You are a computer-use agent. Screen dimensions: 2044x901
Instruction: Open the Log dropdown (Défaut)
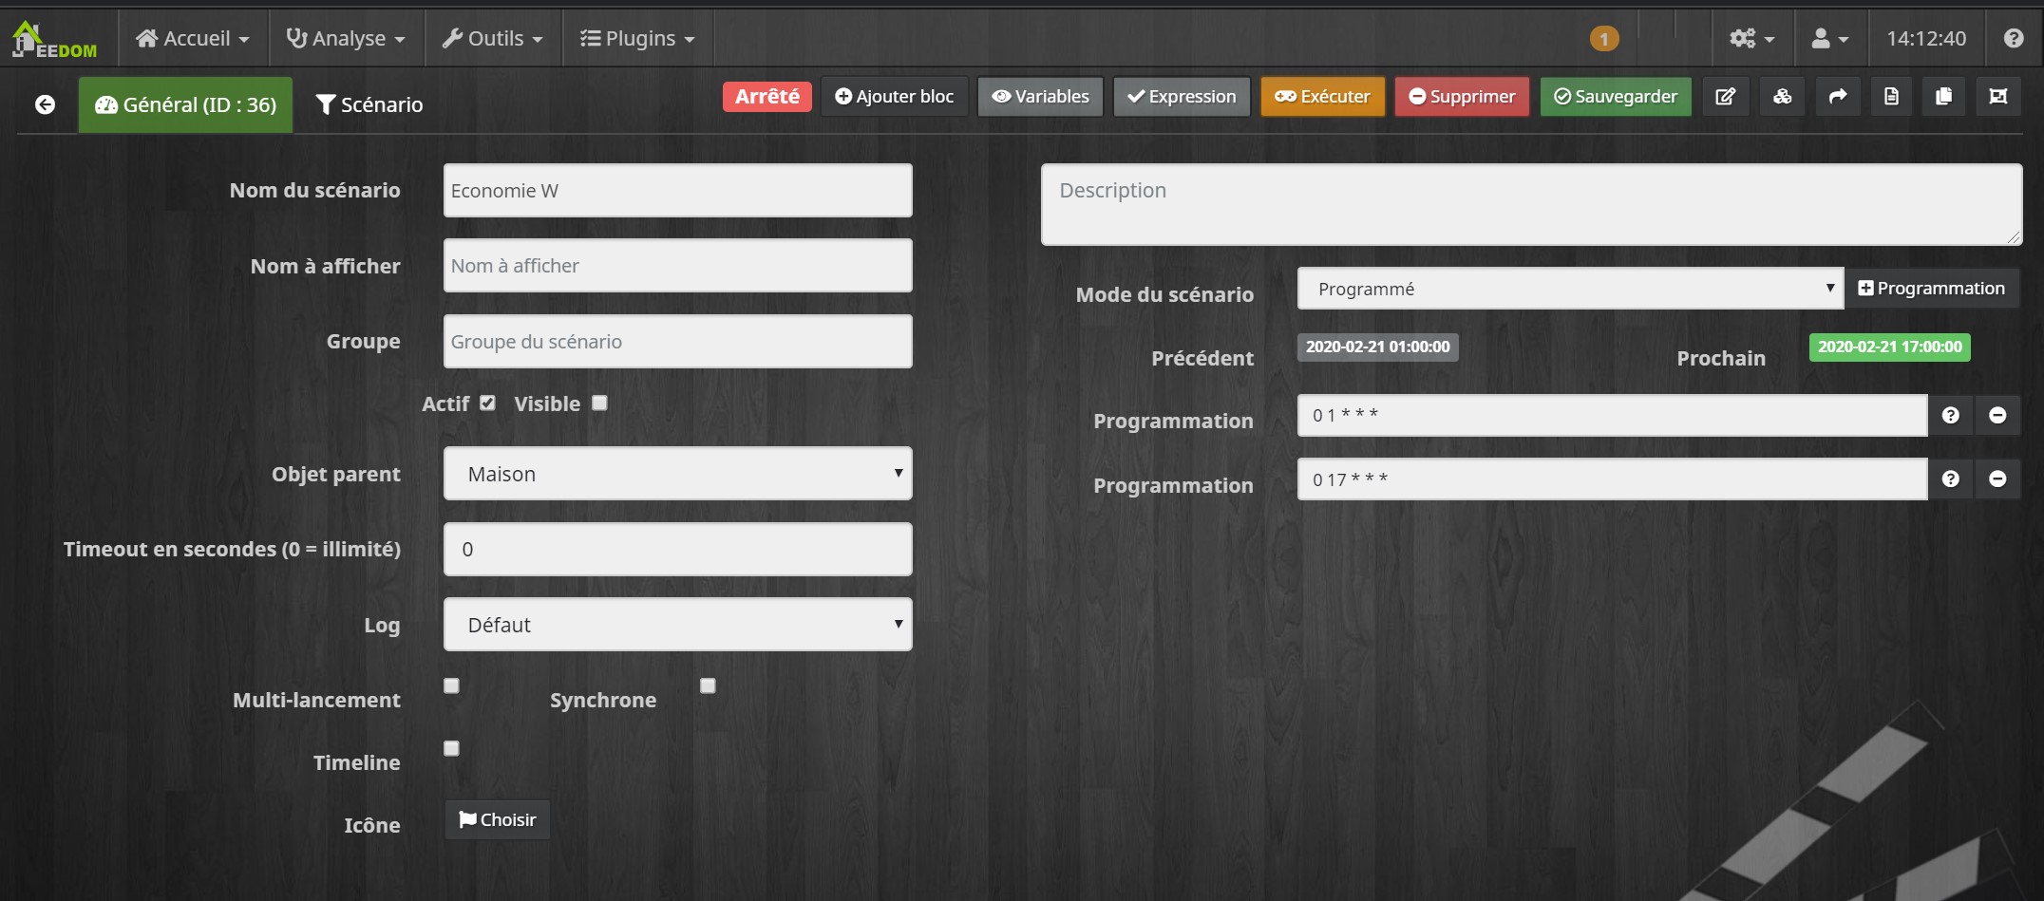pyautogui.click(x=678, y=625)
